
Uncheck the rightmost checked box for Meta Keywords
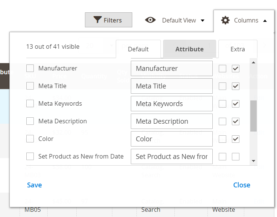click(x=236, y=104)
